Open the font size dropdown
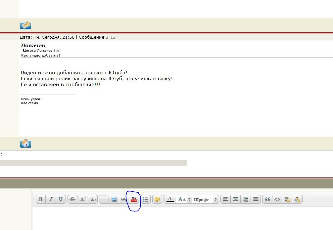 point(184,199)
